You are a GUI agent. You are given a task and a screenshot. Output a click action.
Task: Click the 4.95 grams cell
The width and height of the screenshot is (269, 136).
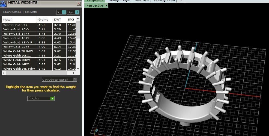(44, 25)
